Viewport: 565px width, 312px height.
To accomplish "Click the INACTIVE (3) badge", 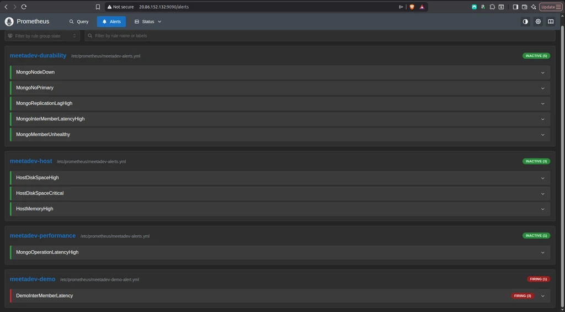I will pos(536,161).
